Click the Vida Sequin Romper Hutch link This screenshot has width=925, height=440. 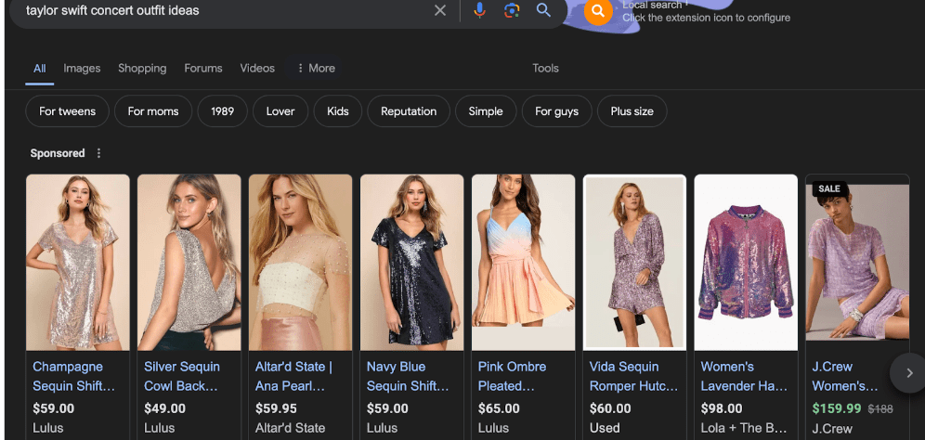634,376
